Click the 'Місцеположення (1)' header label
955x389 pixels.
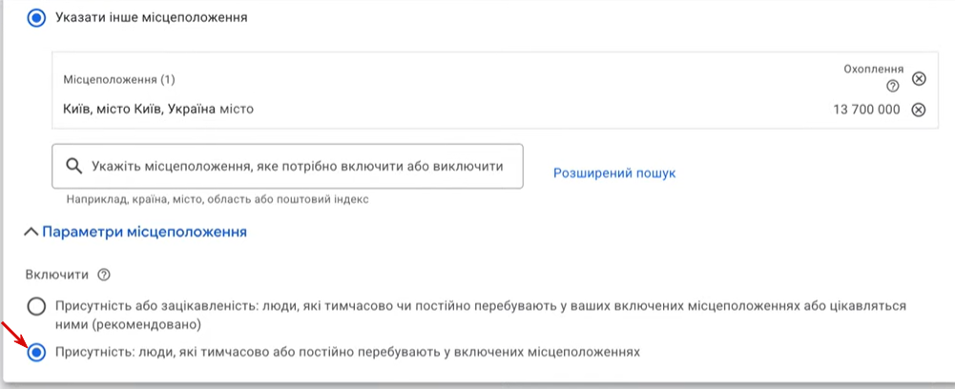click(119, 78)
